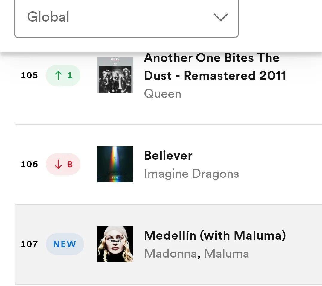The width and height of the screenshot is (322, 286).
Task: Open the Believer song title
Action: pos(168,156)
